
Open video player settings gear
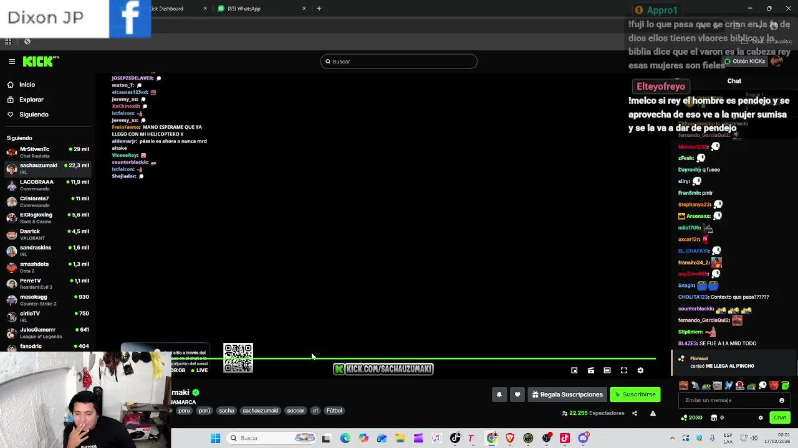(640, 370)
